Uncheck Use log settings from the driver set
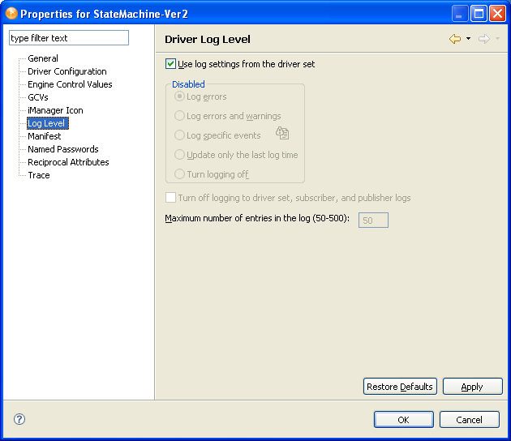This screenshot has width=511, height=441. click(170, 64)
